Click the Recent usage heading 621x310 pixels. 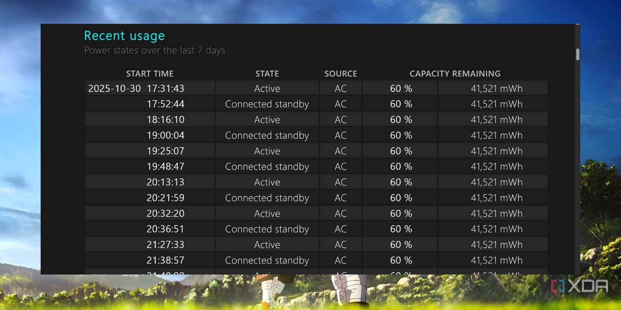[x=125, y=36]
